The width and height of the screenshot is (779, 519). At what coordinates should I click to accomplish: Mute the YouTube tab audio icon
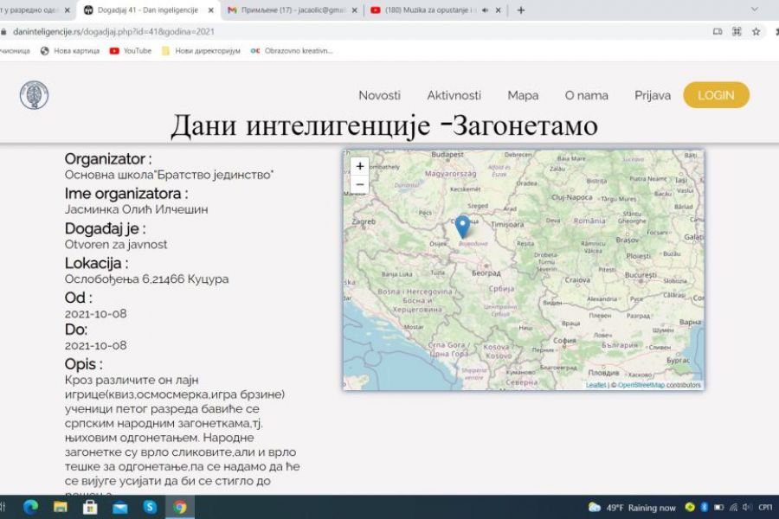coord(485,10)
